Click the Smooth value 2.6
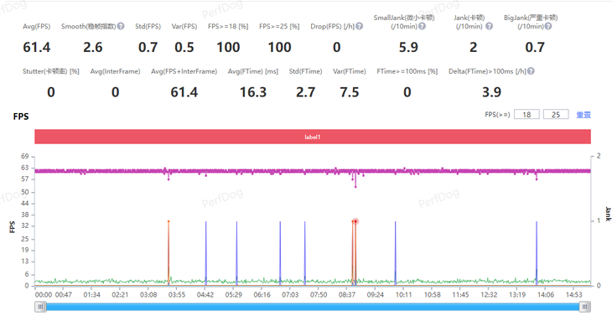The width and height of the screenshot is (612, 316). [93, 47]
